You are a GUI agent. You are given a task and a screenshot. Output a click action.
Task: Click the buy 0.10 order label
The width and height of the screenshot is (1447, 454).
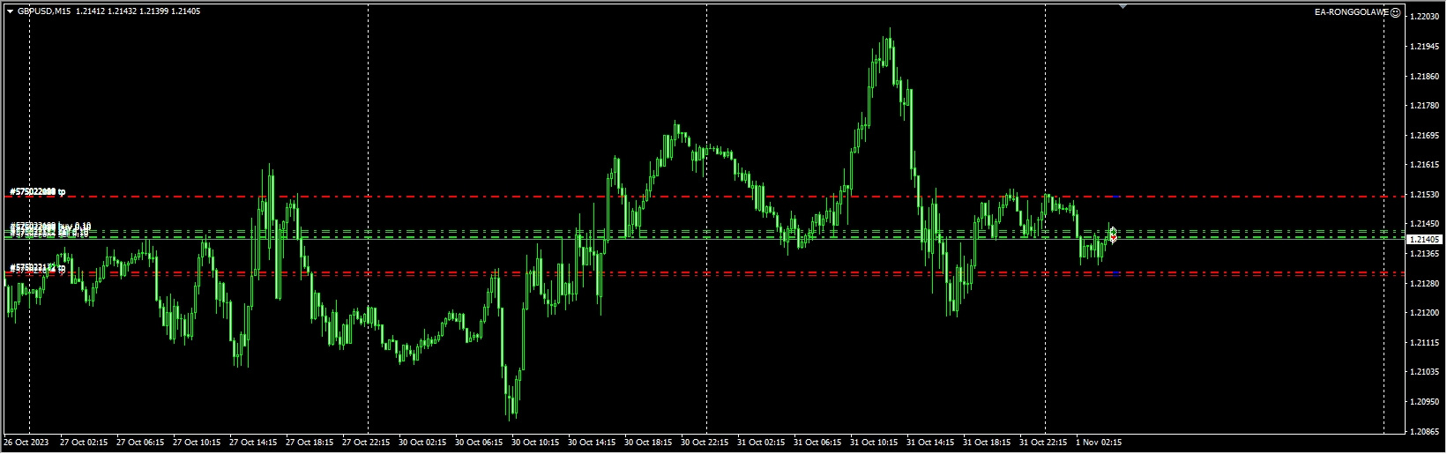click(x=50, y=227)
